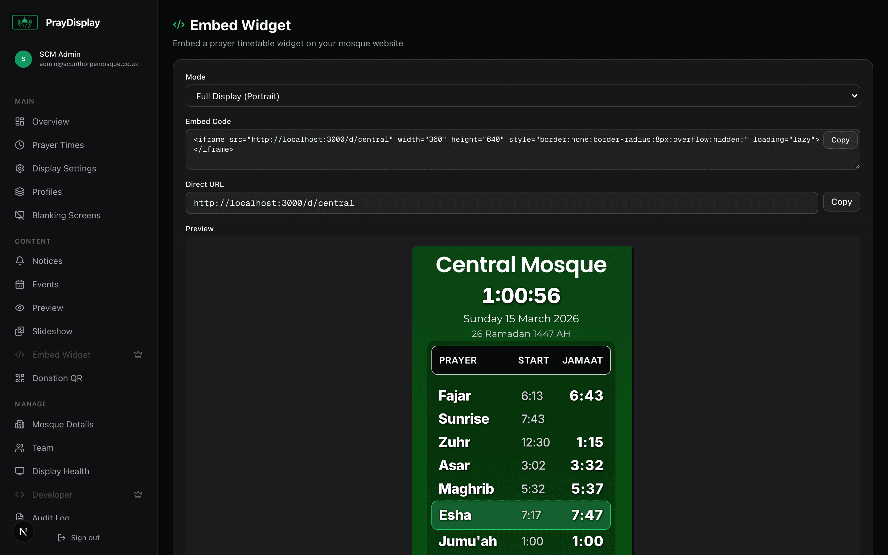The image size is (888, 555).
Task: Open the Team page
Action: pos(43,447)
